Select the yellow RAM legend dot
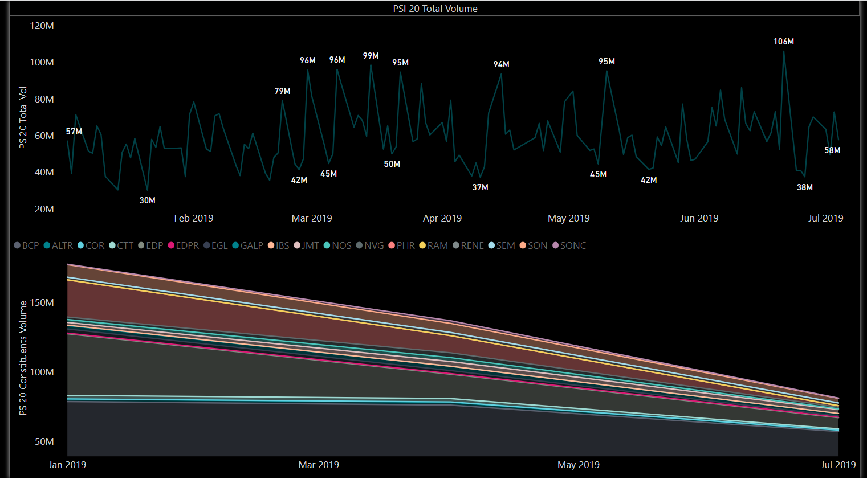This screenshot has height=479, width=867. tap(422, 245)
